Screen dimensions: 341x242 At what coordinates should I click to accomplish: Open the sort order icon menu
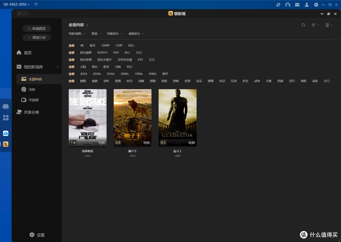point(315,25)
